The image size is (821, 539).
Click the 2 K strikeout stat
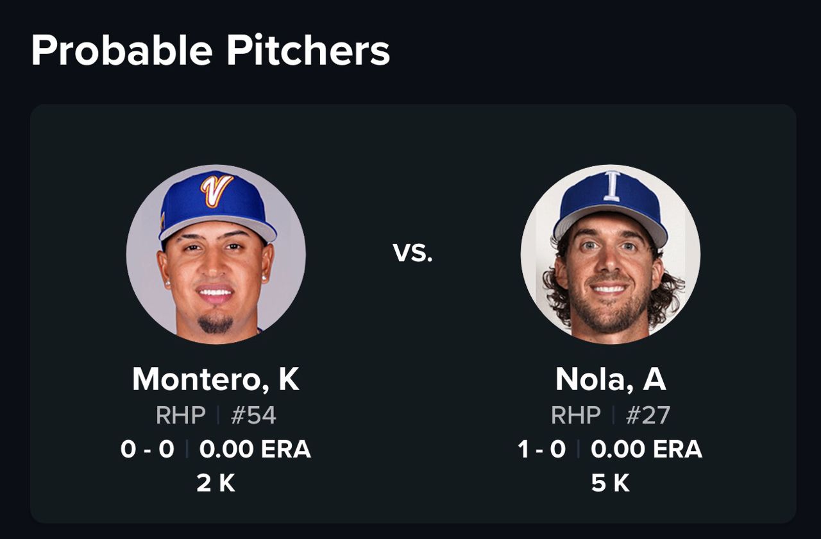click(x=216, y=483)
